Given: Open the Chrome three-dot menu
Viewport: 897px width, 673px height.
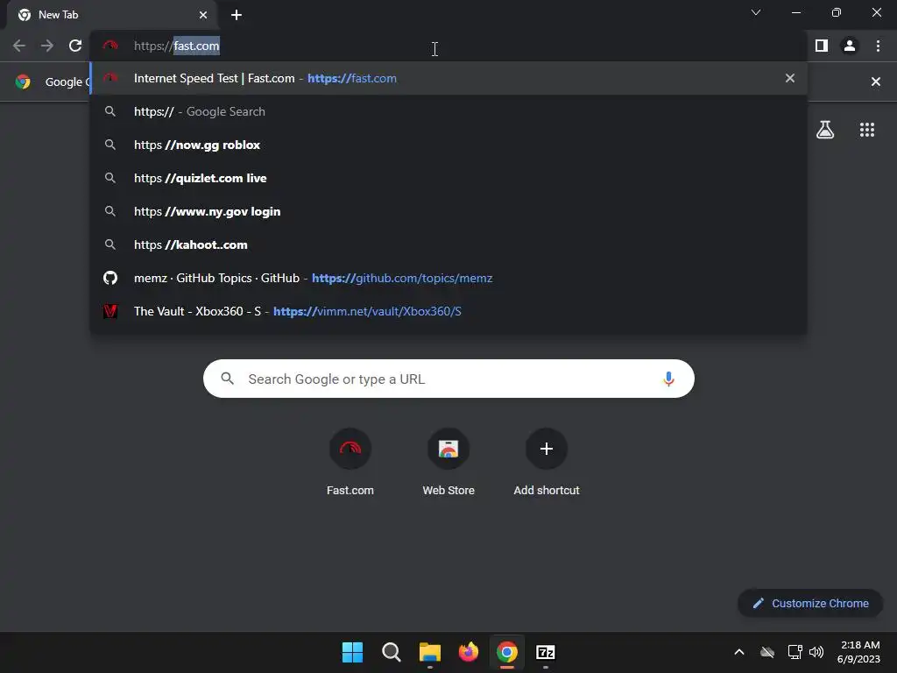Looking at the screenshot, I should 878,46.
